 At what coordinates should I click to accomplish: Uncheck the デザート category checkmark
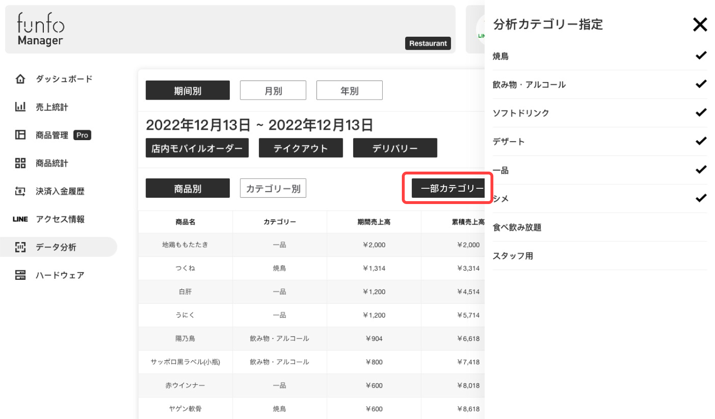click(701, 142)
